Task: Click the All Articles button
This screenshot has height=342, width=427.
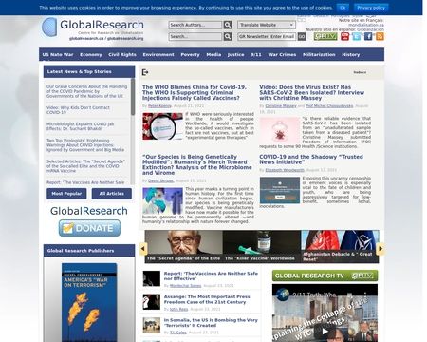Action: coord(112,194)
